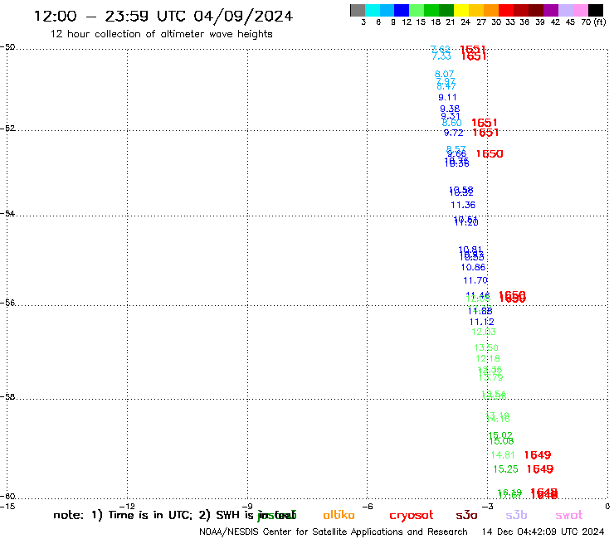Click the red time '1649' beside 15.25
The width and height of the screenshot is (614, 539).
click(x=540, y=469)
